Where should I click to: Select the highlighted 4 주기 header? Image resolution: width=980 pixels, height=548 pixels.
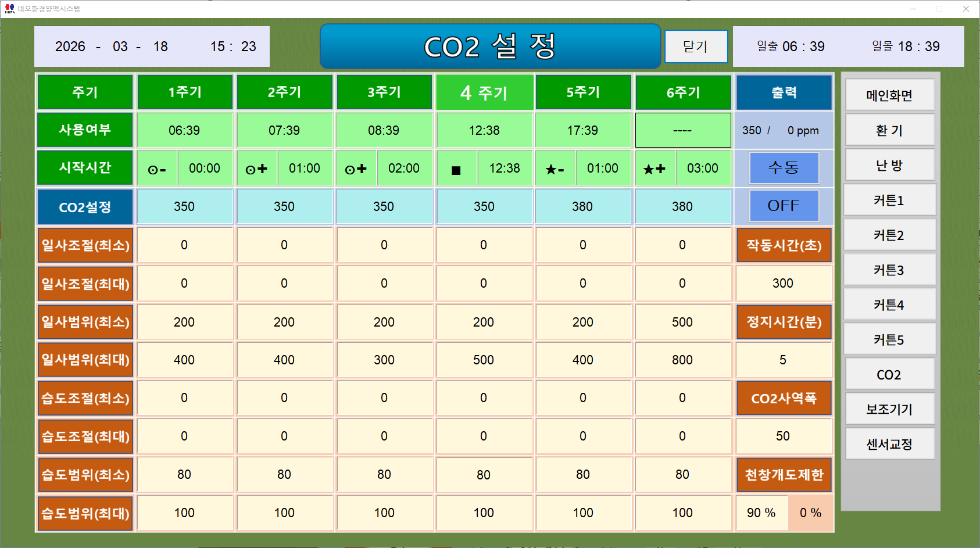pyautogui.click(x=484, y=92)
